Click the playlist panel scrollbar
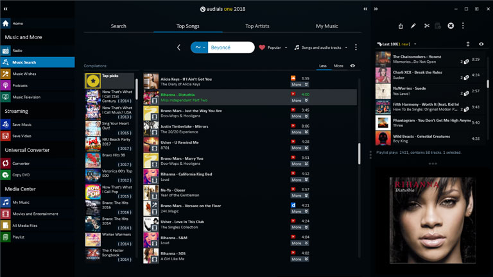493x277 pixels. point(488,84)
